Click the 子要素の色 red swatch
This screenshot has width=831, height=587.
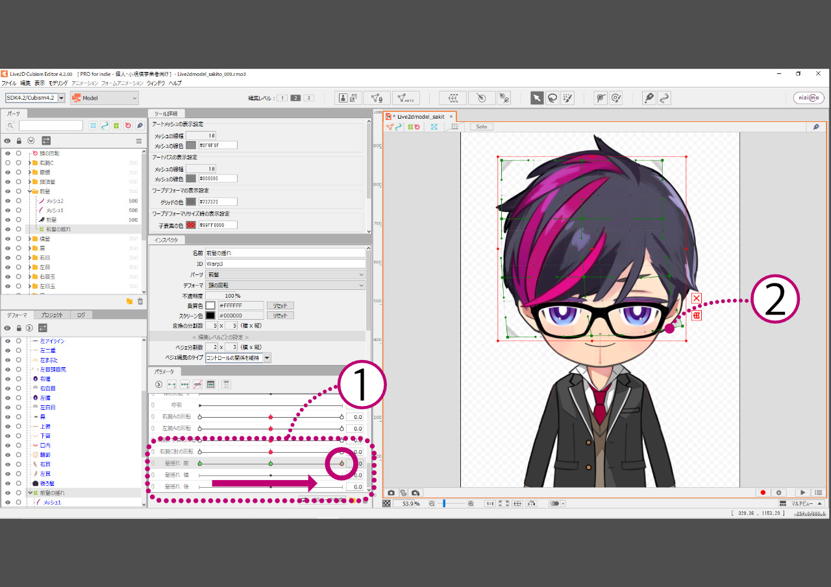tap(191, 224)
